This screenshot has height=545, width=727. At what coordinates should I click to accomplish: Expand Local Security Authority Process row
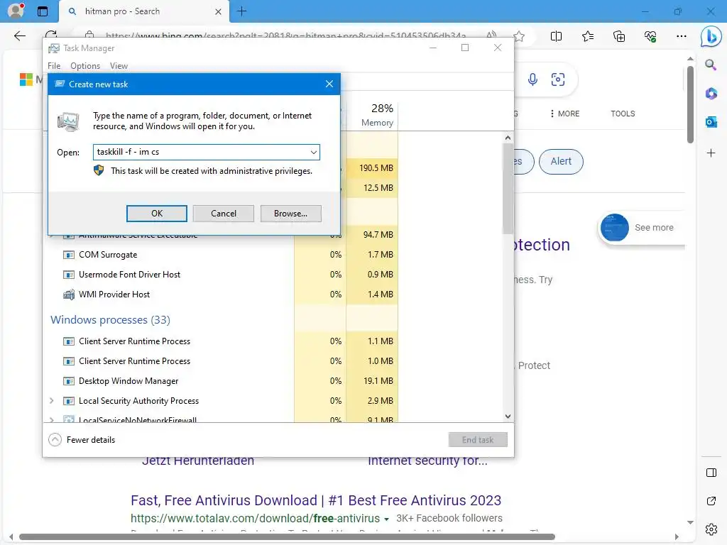tap(52, 401)
